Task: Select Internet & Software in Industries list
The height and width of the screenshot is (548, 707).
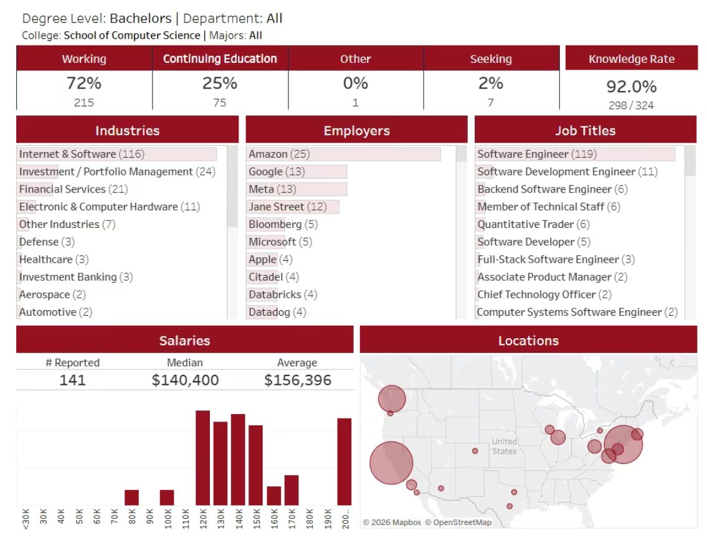Action: point(68,154)
